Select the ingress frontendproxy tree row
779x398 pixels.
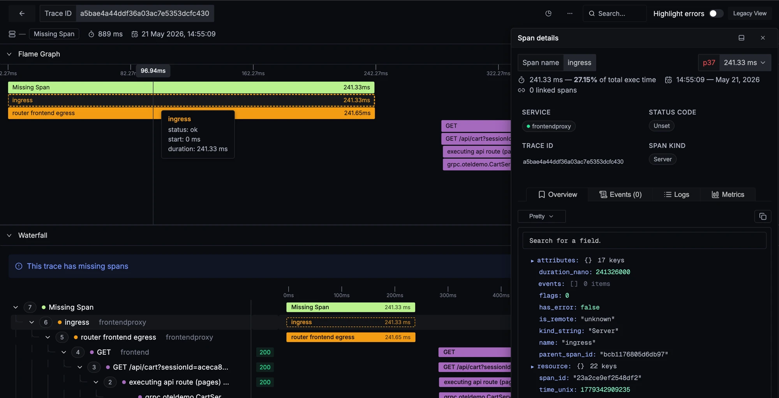tap(131, 322)
